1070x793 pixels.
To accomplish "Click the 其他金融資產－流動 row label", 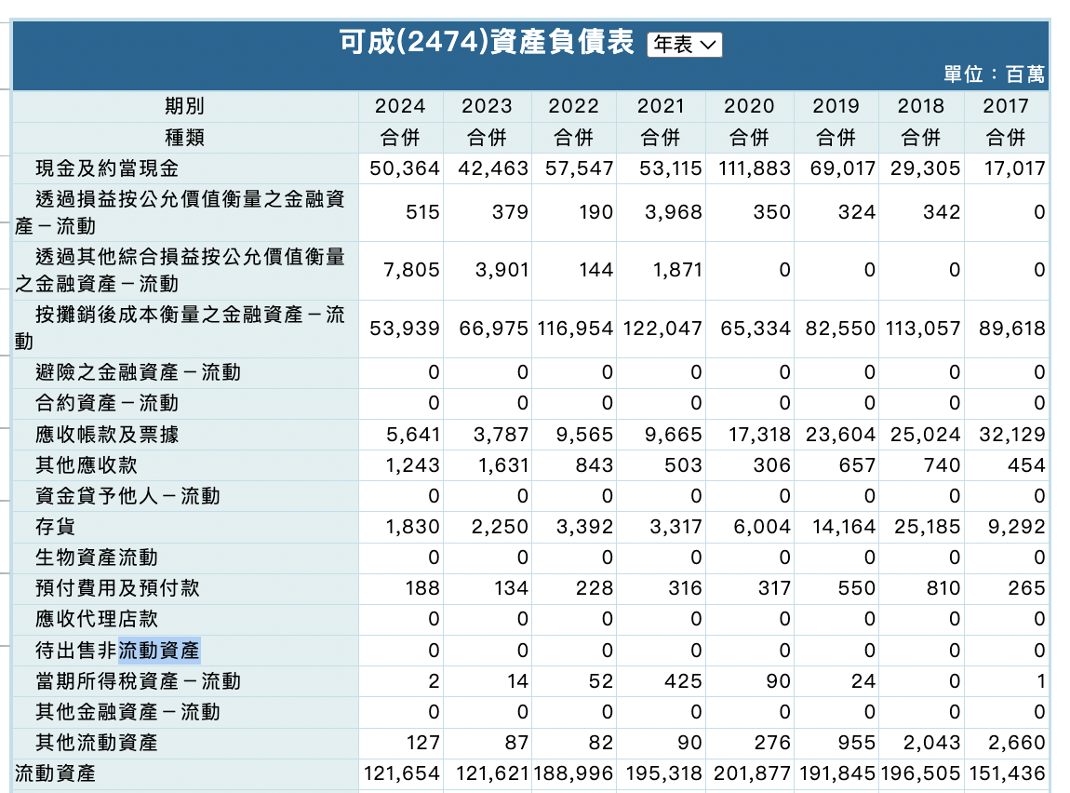I will 127,712.
